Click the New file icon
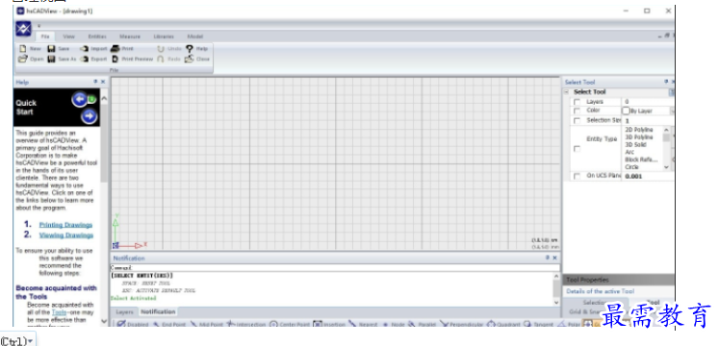 [x=23, y=48]
